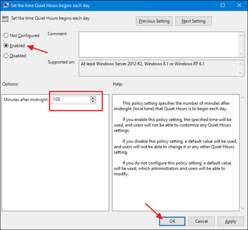Click the Help pane down scroll arrow

tap(242, 208)
